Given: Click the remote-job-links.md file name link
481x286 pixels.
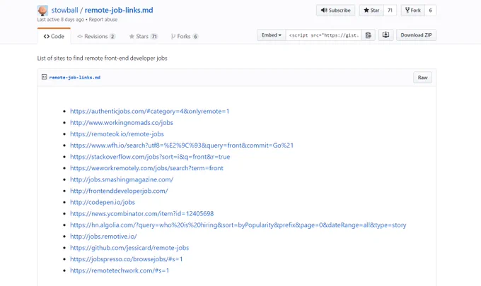Looking at the screenshot, I should (75, 78).
